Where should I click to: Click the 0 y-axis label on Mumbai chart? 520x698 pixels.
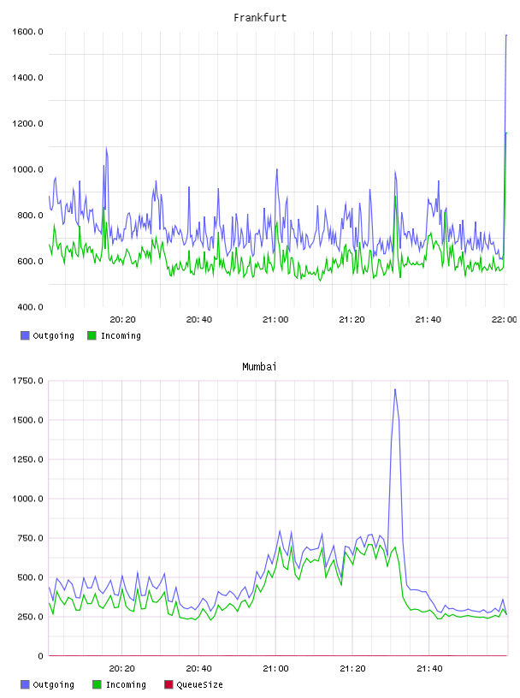(x=40, y=656)
